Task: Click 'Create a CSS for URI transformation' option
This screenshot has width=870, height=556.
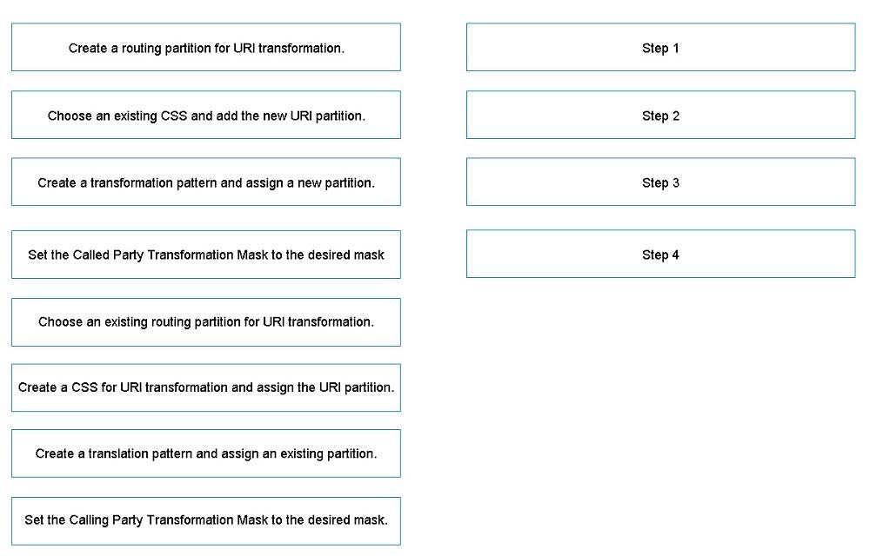Action: pos(206,387)
